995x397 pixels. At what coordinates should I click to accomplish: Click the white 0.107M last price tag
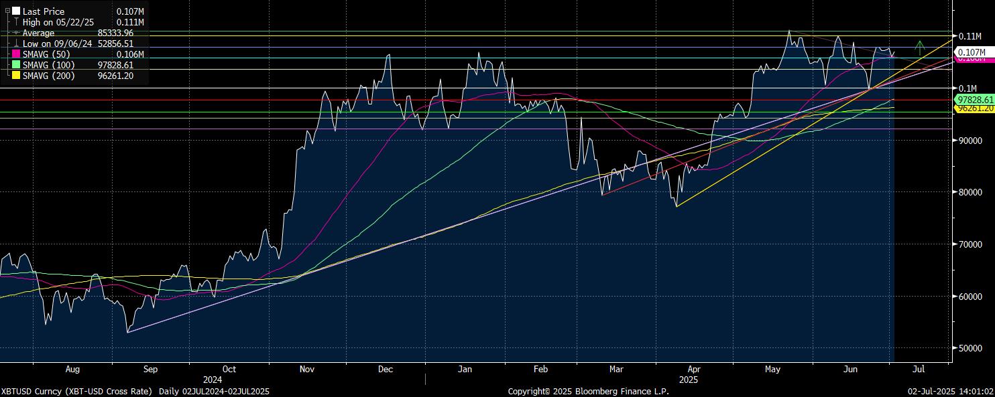tap(972, 52)
